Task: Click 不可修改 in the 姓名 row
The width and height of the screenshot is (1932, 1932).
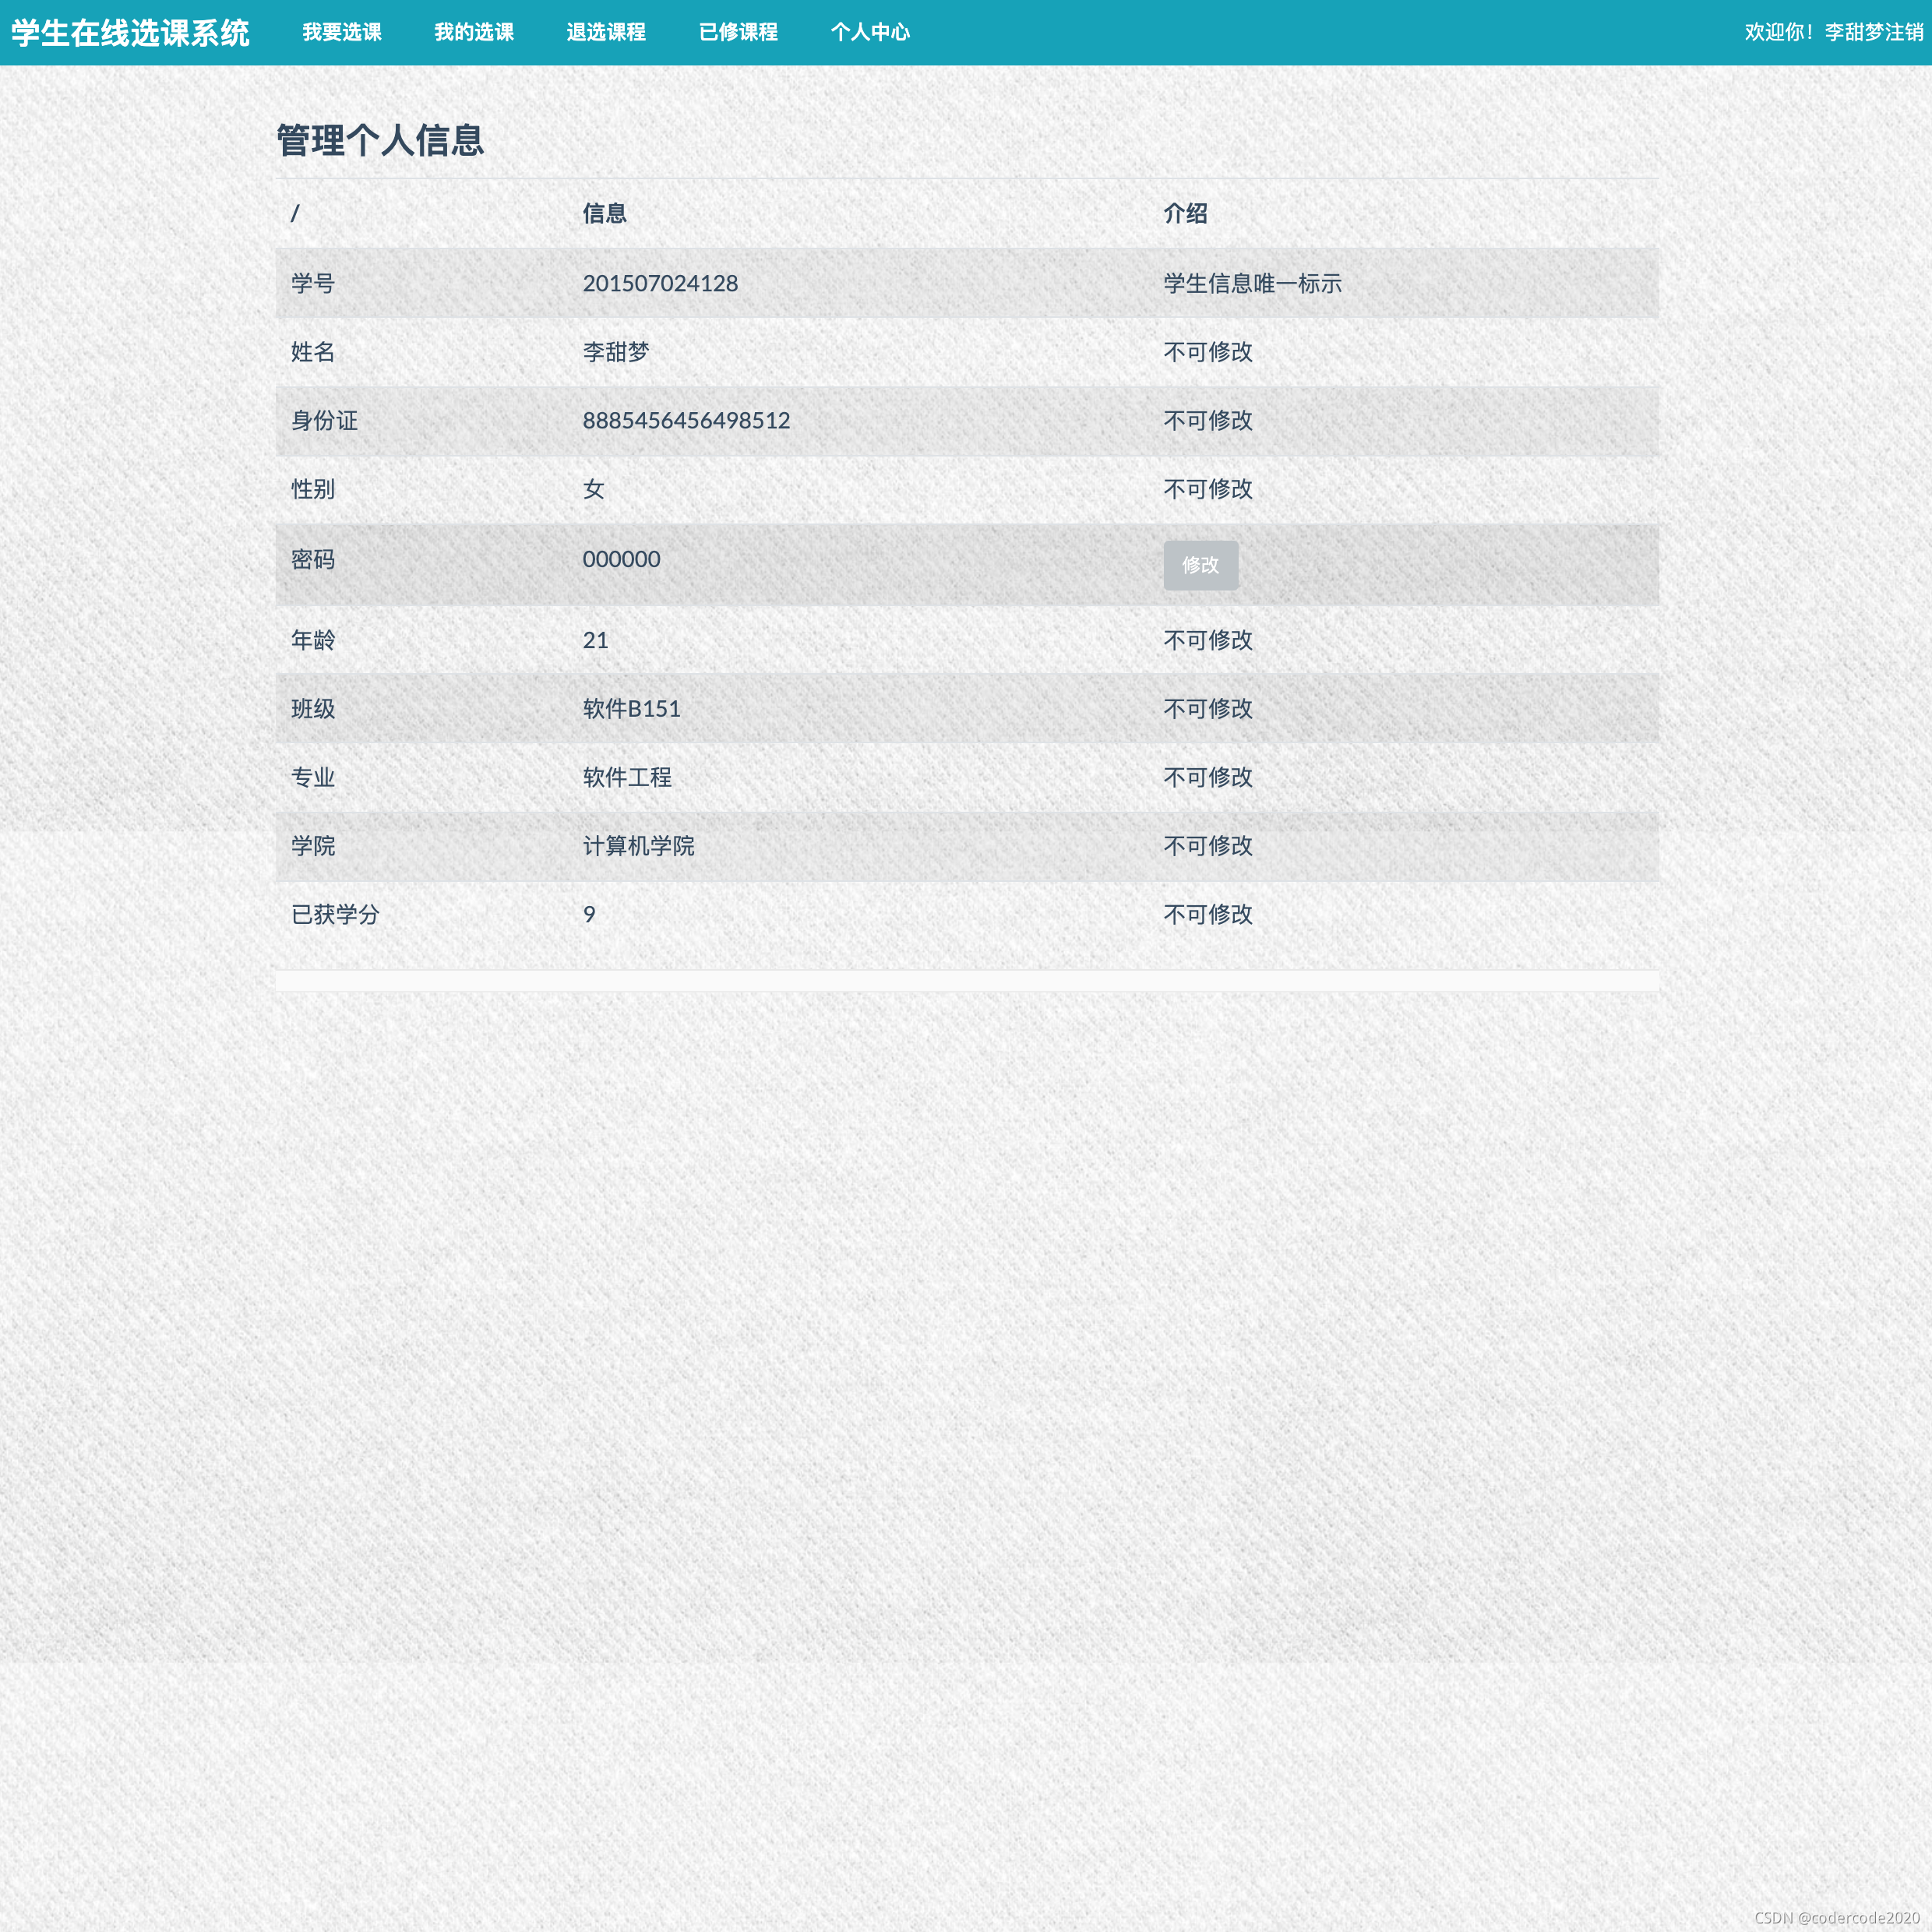Action: pos(1208,352)
